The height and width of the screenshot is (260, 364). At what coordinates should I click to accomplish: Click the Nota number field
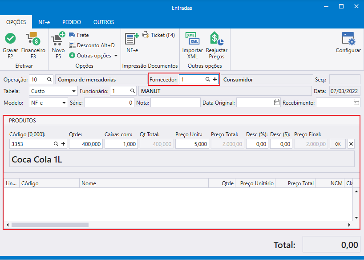click(175, 103)
